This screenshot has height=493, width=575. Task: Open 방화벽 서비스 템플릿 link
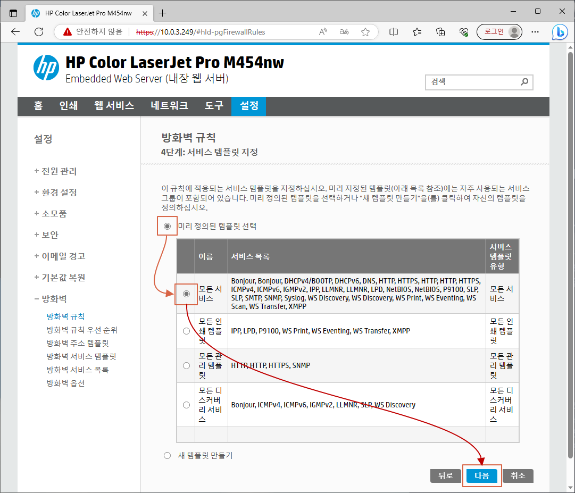(x=81, y=356)
